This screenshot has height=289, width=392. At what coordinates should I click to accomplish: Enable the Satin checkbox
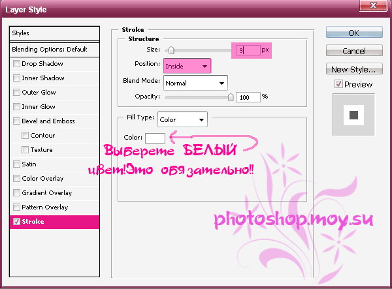pyautogui.click(x=16, y=164)
